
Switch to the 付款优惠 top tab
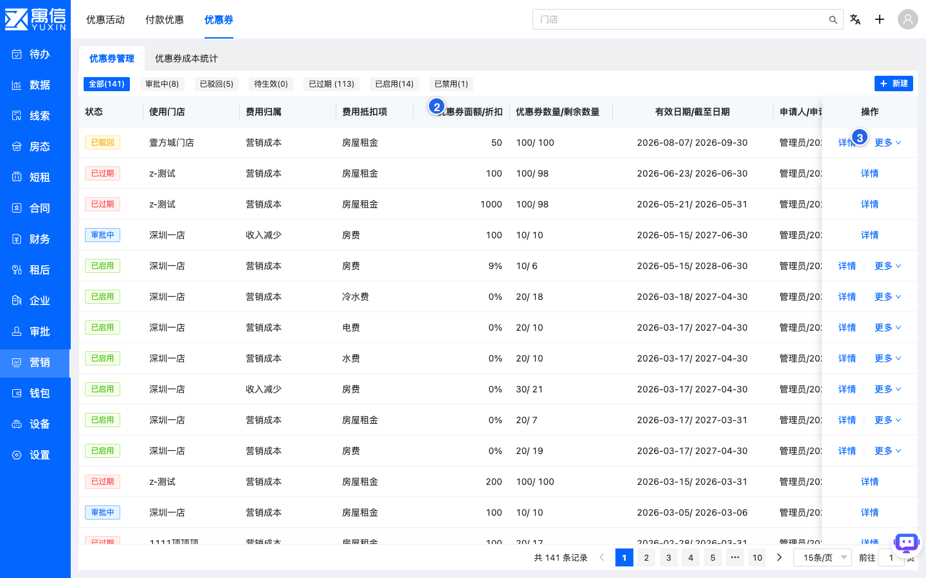click(165, 20)
